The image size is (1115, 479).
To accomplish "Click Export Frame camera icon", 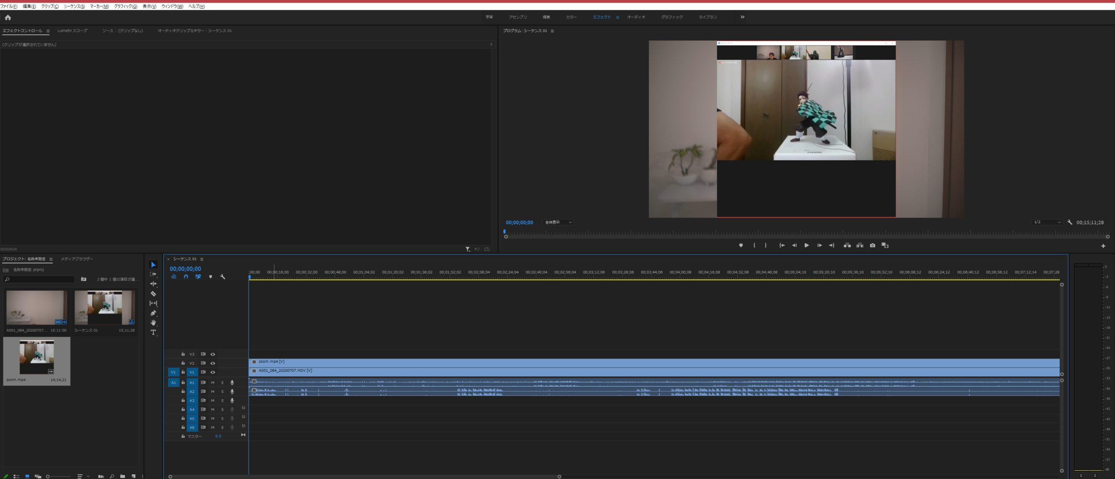I will tap(872, 245).
